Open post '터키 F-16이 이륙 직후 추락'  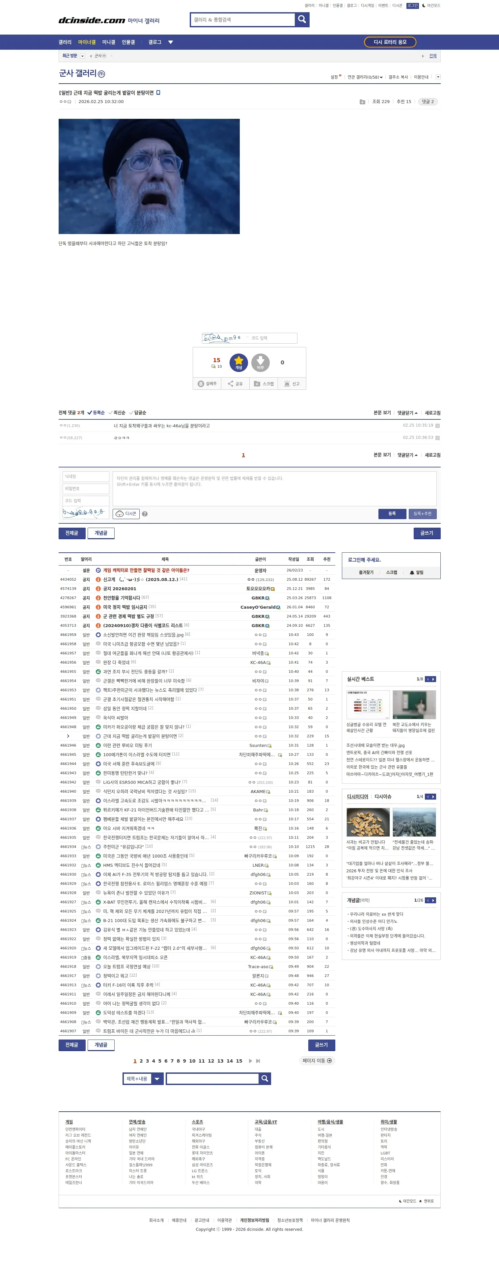pos(128,985)
